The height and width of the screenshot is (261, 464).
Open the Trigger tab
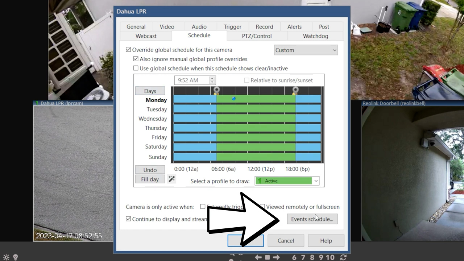[232, 27]
